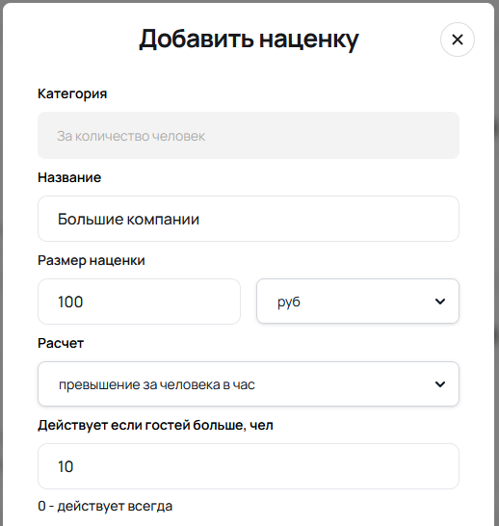Open the руб currency unit dropdown
Image resolution: width=499 pixels, height=526 pixels.
tap(357, 302)
